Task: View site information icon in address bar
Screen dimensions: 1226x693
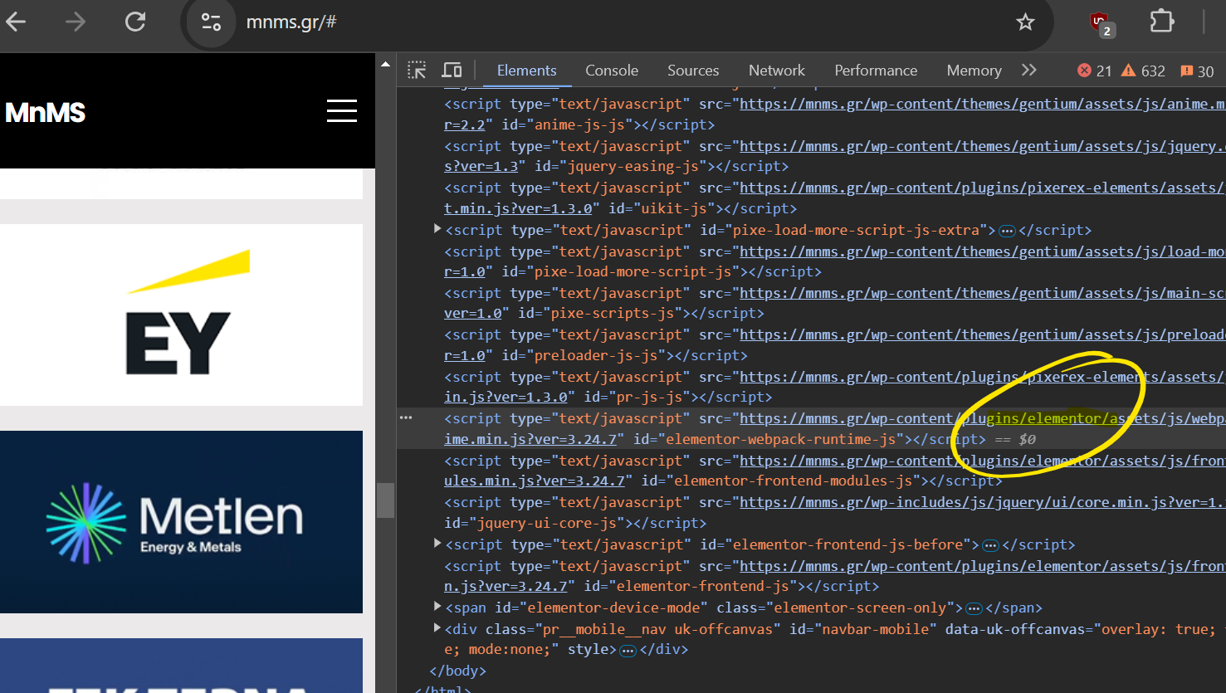Action: (x=211, y=22)
